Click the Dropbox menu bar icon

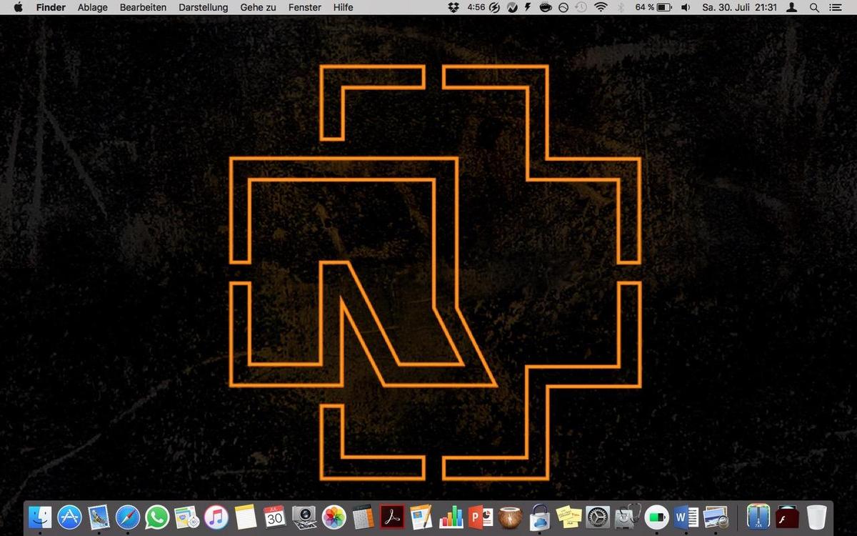(453, 7)
